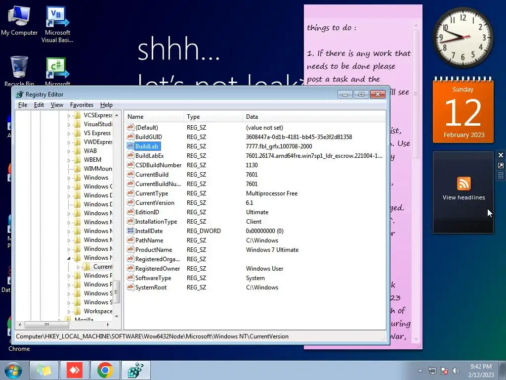Close the Feed Headlines gadget

pos(501,155)
